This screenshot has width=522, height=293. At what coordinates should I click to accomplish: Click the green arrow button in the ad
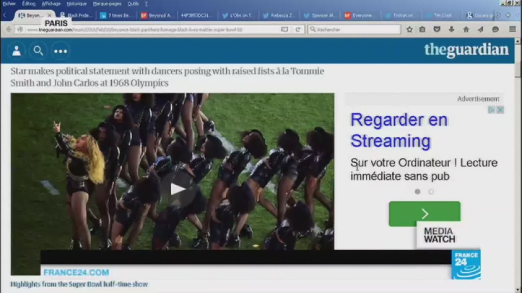point(425,214)
